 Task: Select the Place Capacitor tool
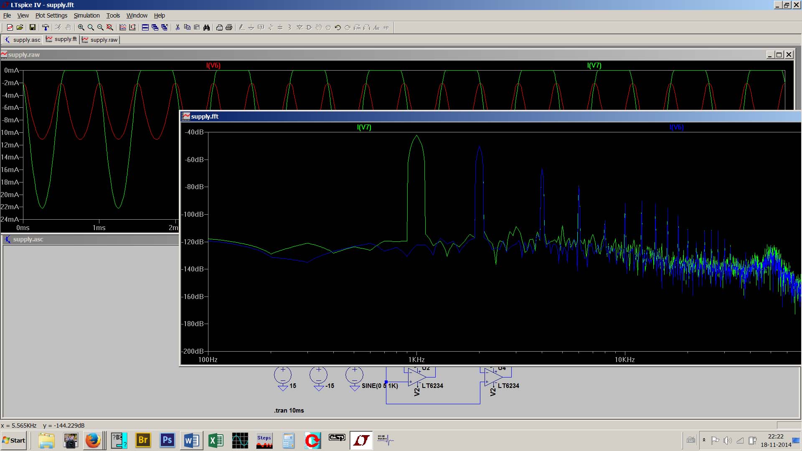click(x=280, y=28)
